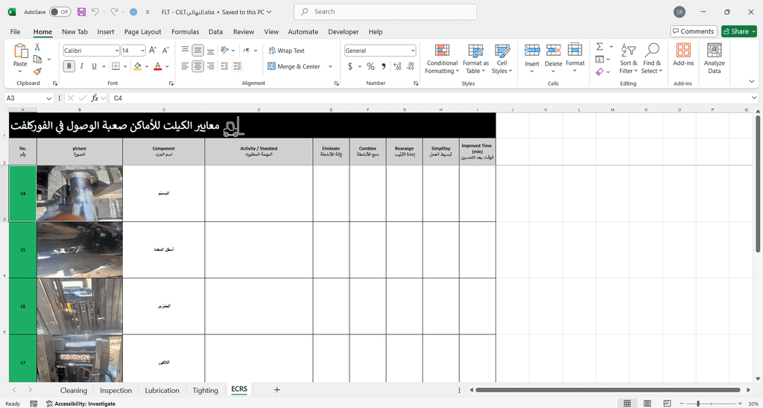Open the Developer ribbon tab

point(343,31)
